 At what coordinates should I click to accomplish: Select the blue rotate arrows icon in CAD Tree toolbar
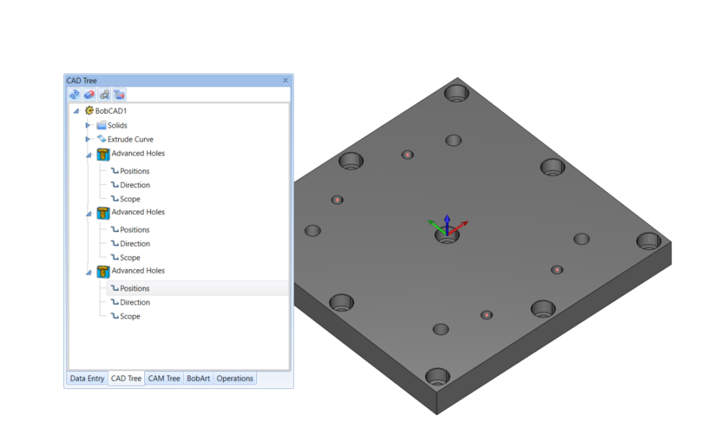(x=74, y=94)
